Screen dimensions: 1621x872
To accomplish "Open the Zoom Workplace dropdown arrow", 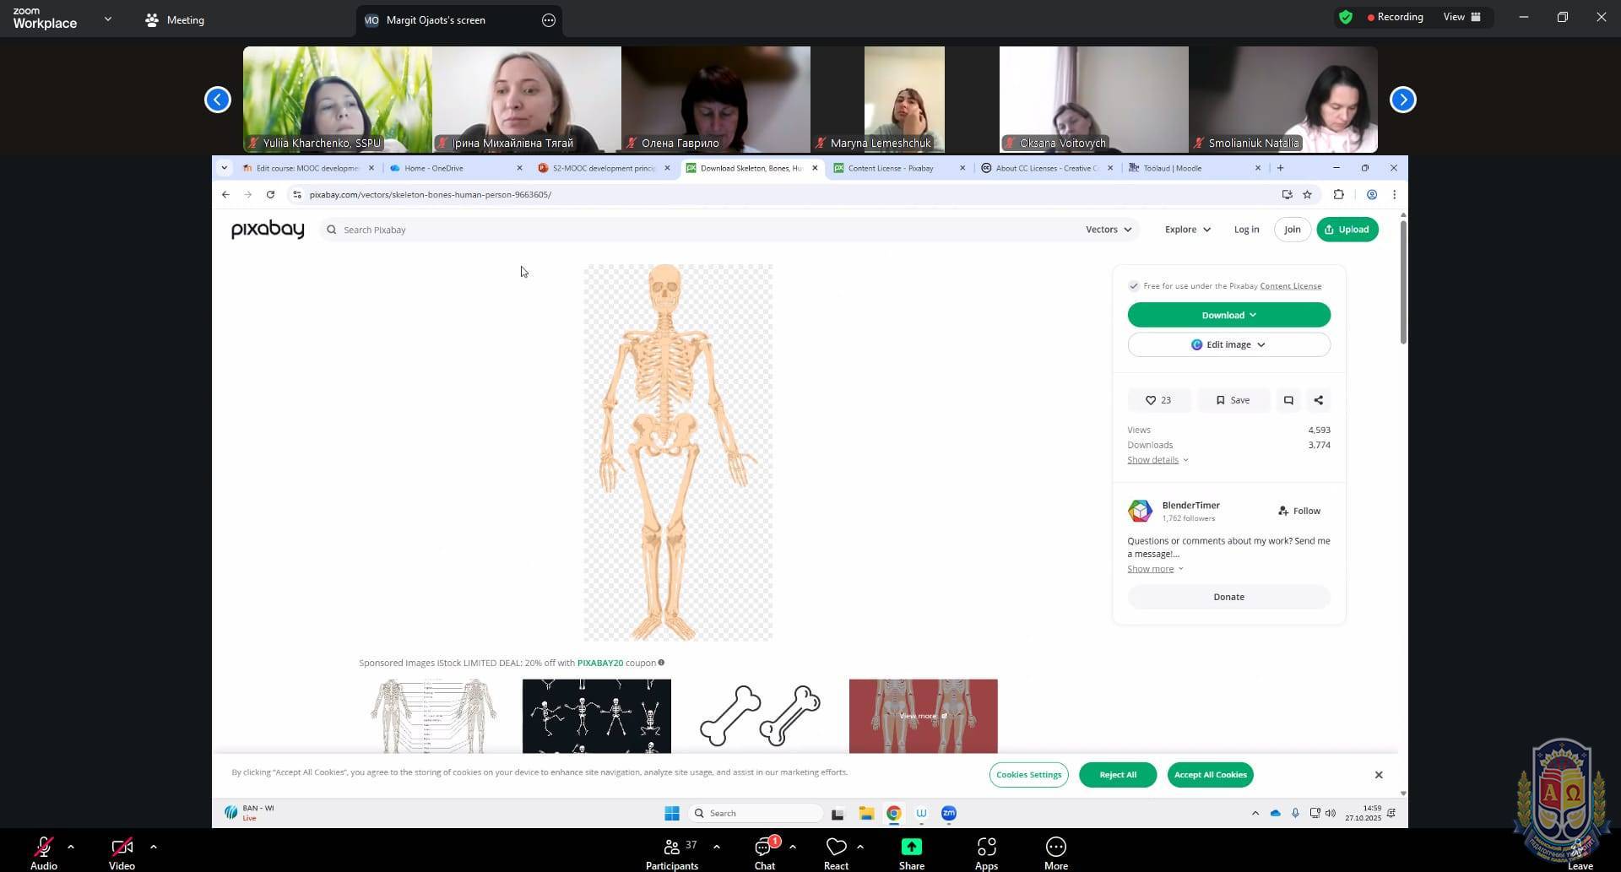I will click(107, 19).
